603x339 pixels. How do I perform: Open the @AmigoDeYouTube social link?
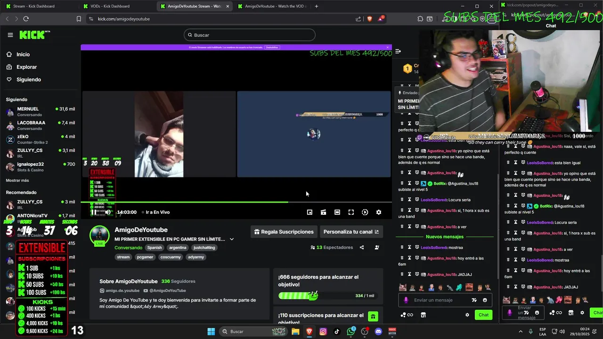tap(164, 291)
